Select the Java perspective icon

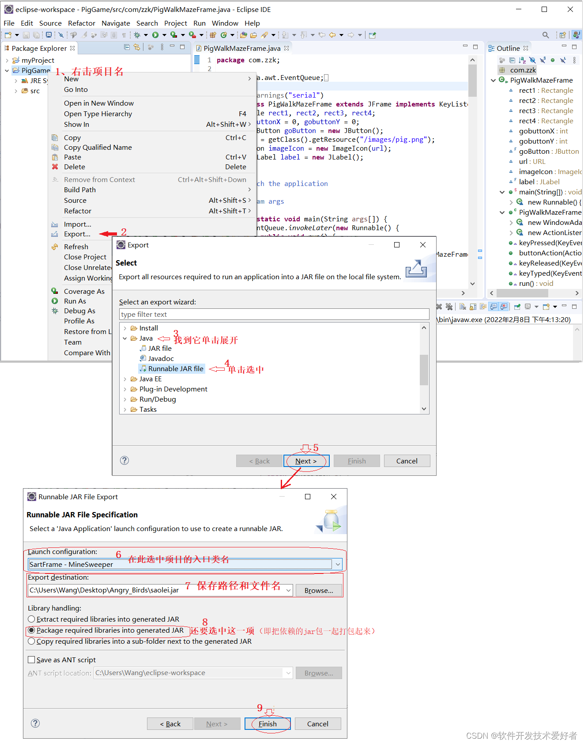(x=576, y=35)
